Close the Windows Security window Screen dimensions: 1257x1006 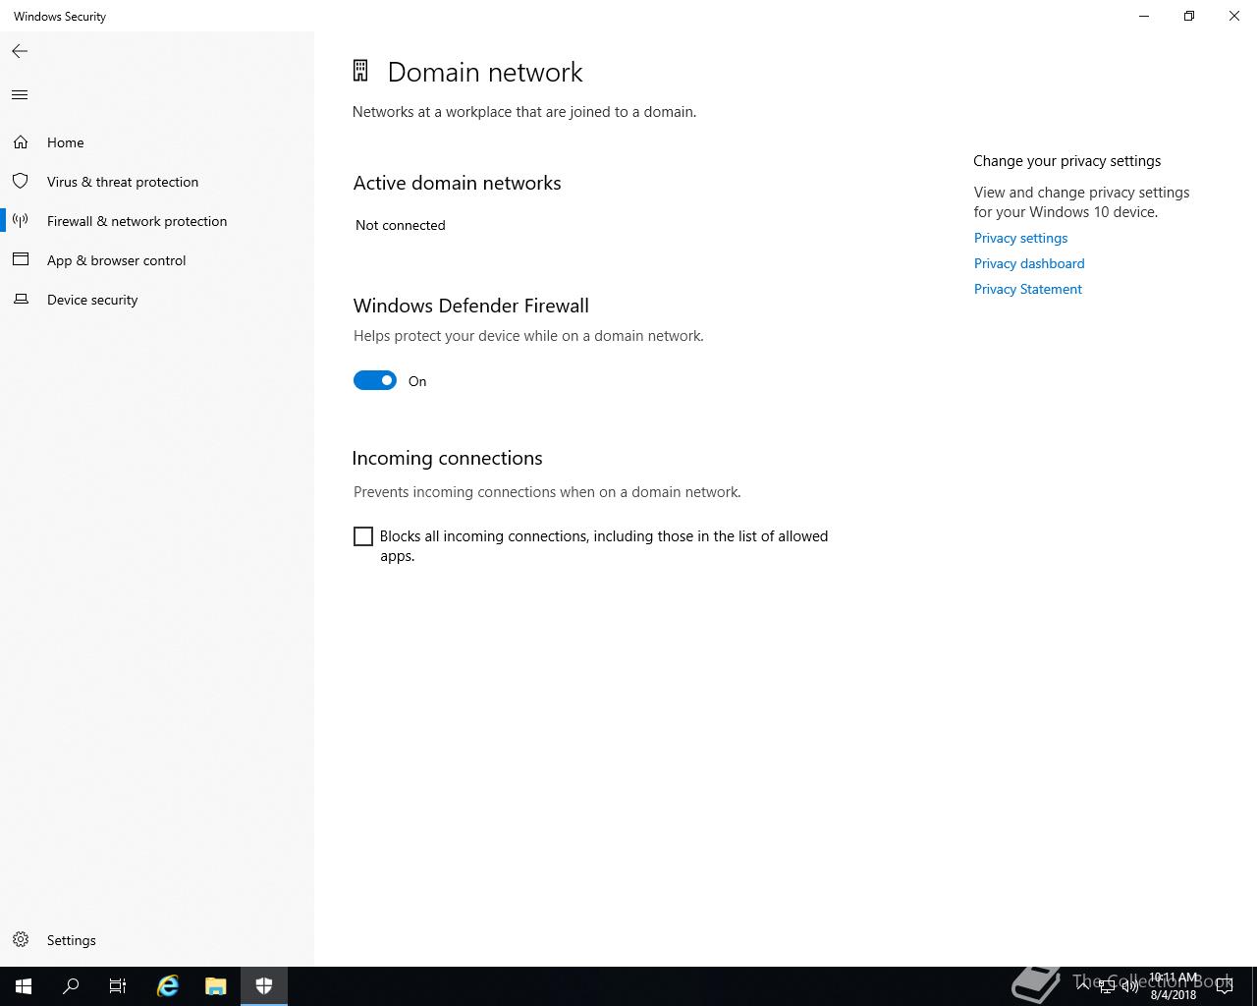(x=1234, y=16)
